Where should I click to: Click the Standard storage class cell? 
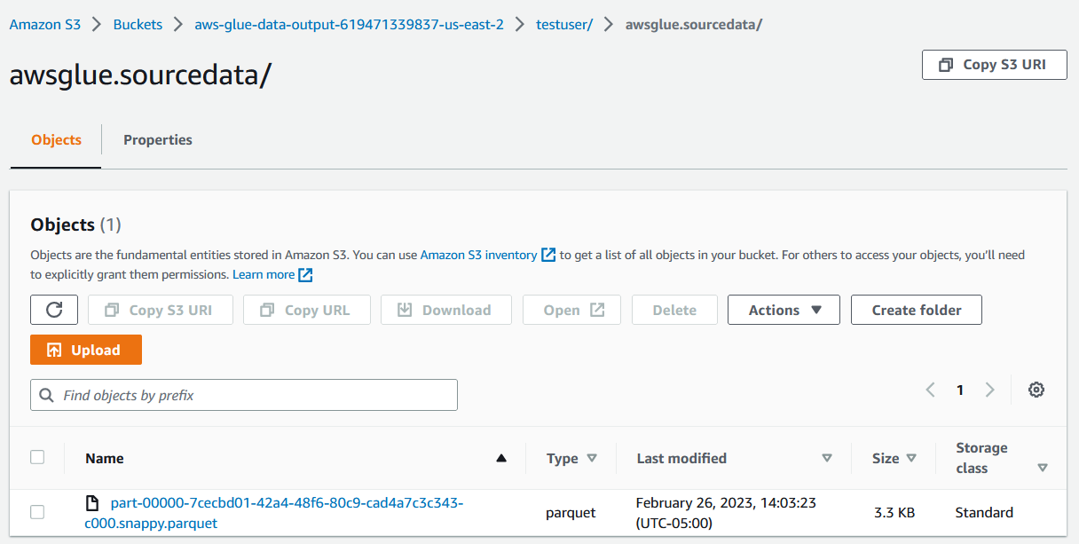984,513
